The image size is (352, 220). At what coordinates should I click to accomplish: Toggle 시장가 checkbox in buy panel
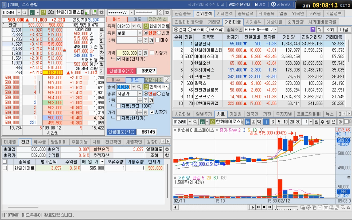click(x=152, y=53)
